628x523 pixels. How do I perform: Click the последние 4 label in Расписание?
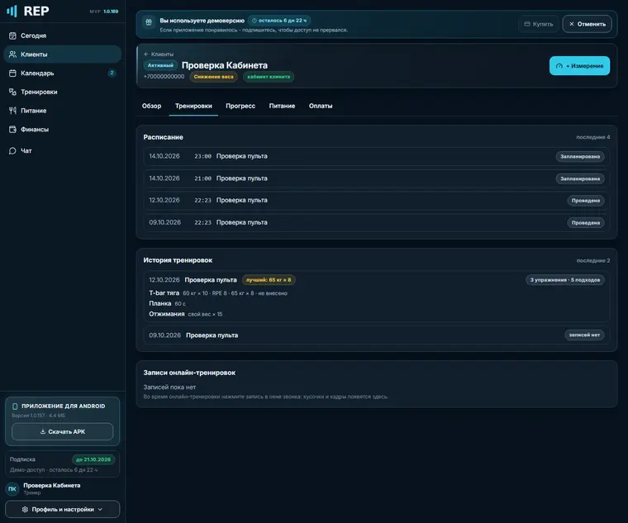coord(592,137)
